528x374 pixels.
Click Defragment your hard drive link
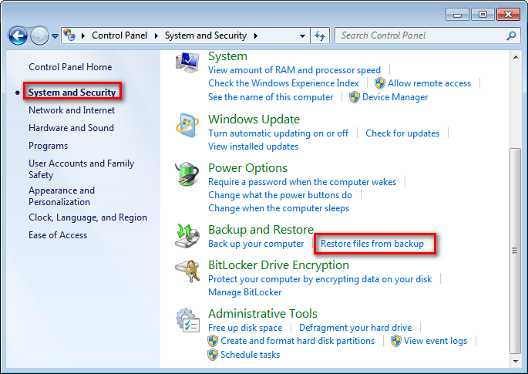tap(355, 328)
